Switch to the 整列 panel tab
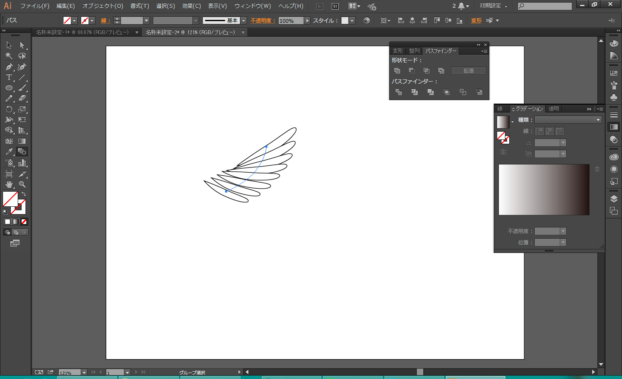The height and width of the screenshot is (379, 622). point(414,51)
